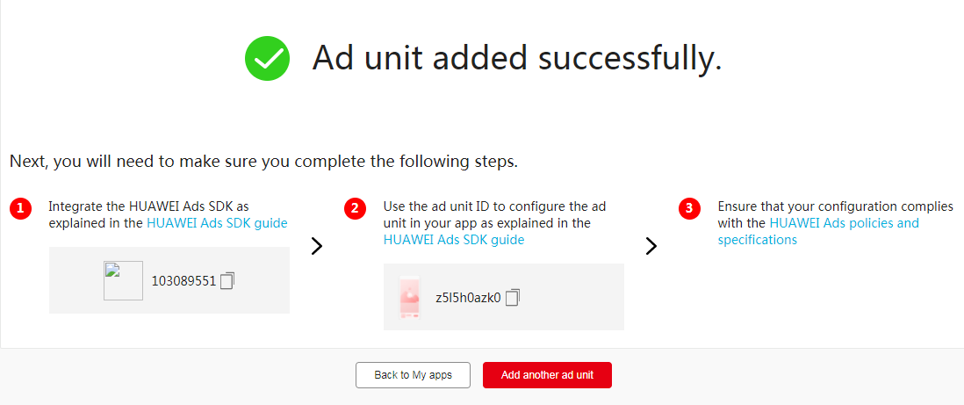Image resolution: width=964 pixels, height=405 pixels.
Task: Click the broken app image placeholder
Action: tap(123, 281)
